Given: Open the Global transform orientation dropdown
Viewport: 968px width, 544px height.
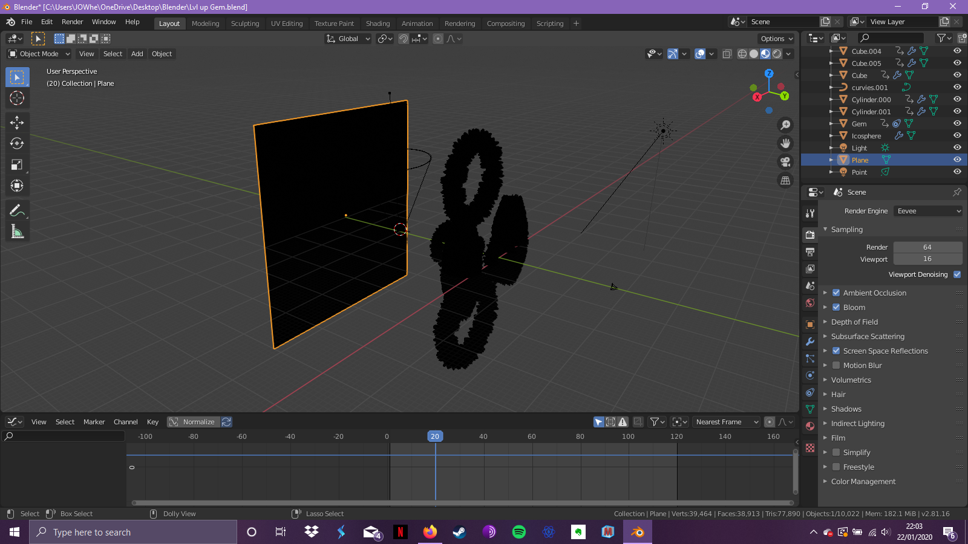Looking at the screenshot, I should 348,39.
